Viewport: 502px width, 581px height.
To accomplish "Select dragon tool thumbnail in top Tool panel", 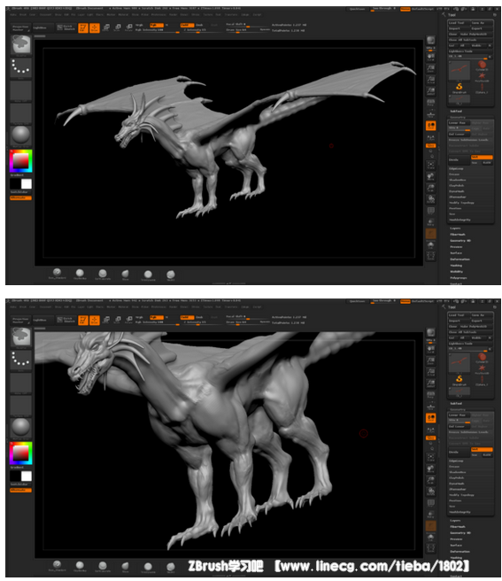I will [x=460, y=70].
